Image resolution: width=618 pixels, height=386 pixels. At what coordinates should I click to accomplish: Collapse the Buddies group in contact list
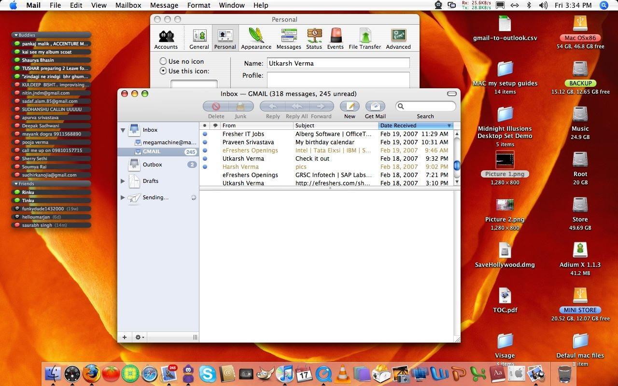pos(16,35)
